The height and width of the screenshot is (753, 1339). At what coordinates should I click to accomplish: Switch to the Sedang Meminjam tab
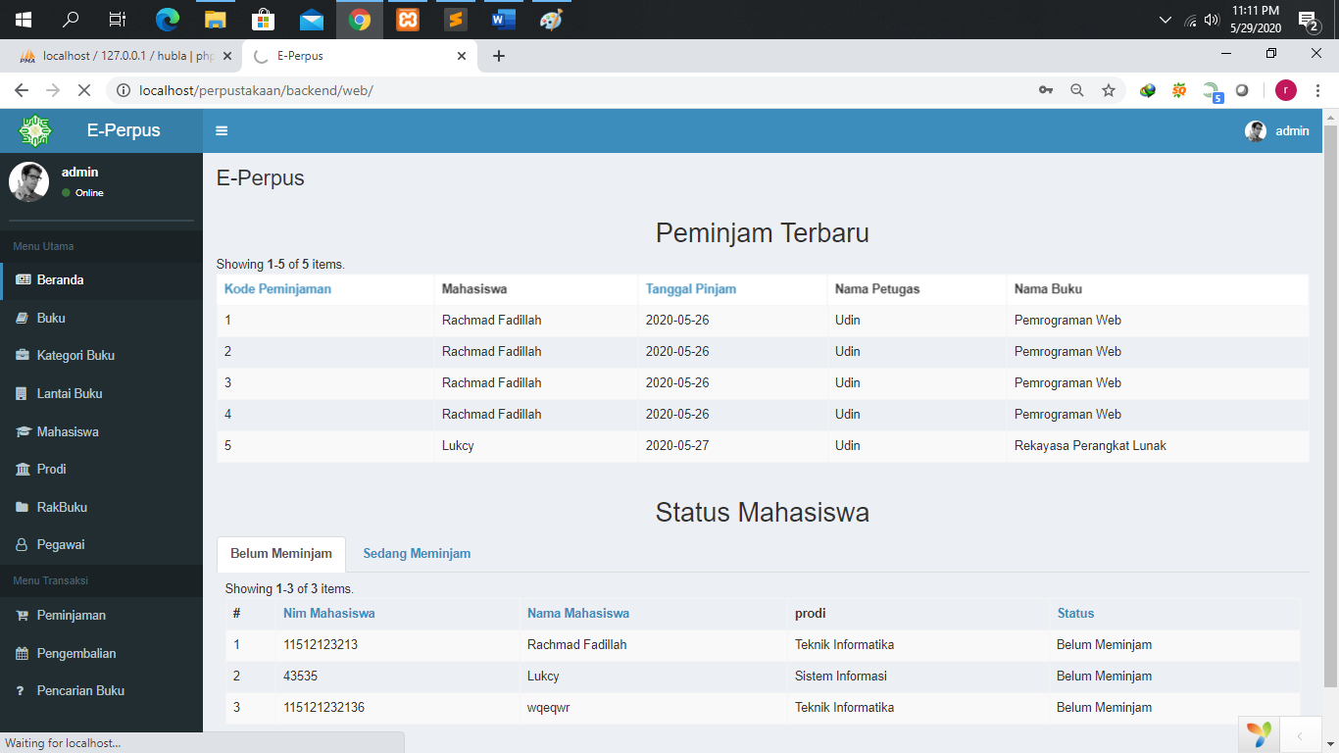point(417,553)
